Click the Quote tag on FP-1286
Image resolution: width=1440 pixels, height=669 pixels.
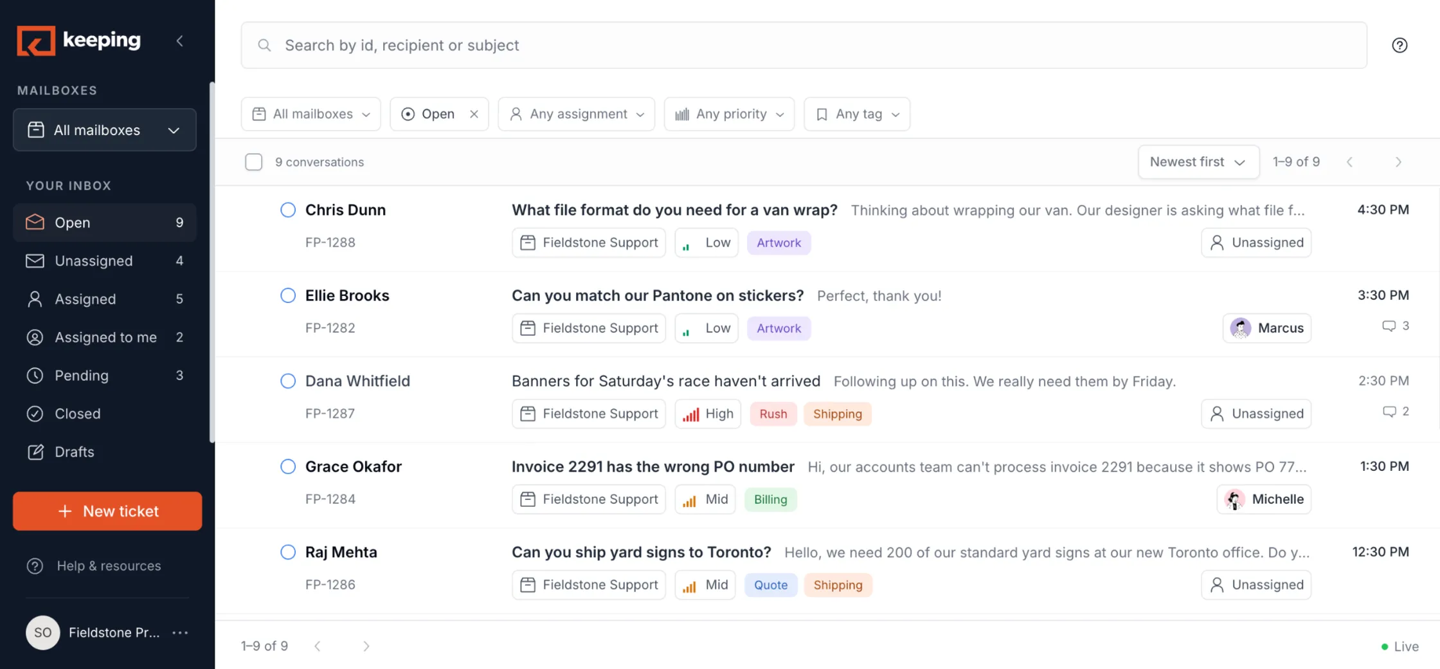(x=771, y=585)
